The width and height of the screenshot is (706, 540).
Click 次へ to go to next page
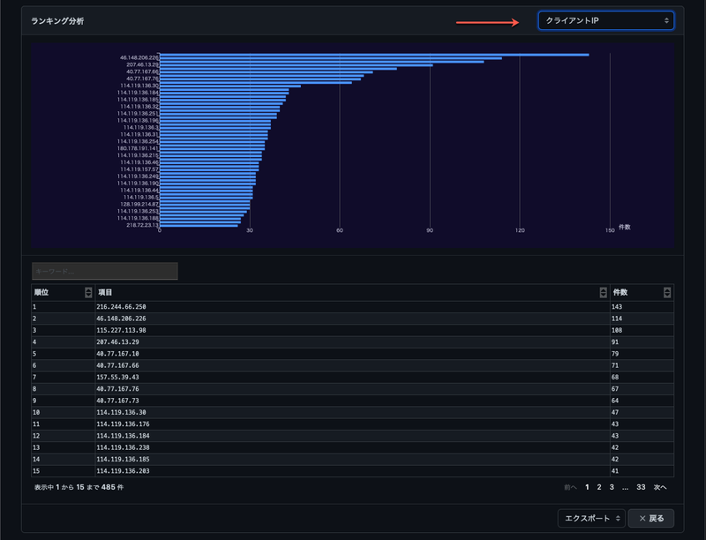pos(660,486)
